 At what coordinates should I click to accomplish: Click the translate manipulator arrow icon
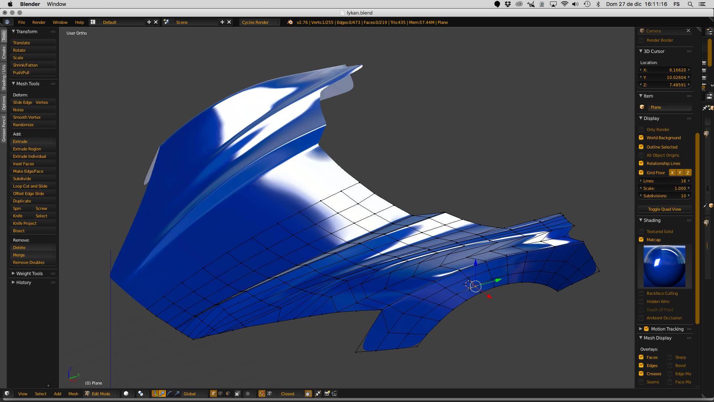pos(162,394)
